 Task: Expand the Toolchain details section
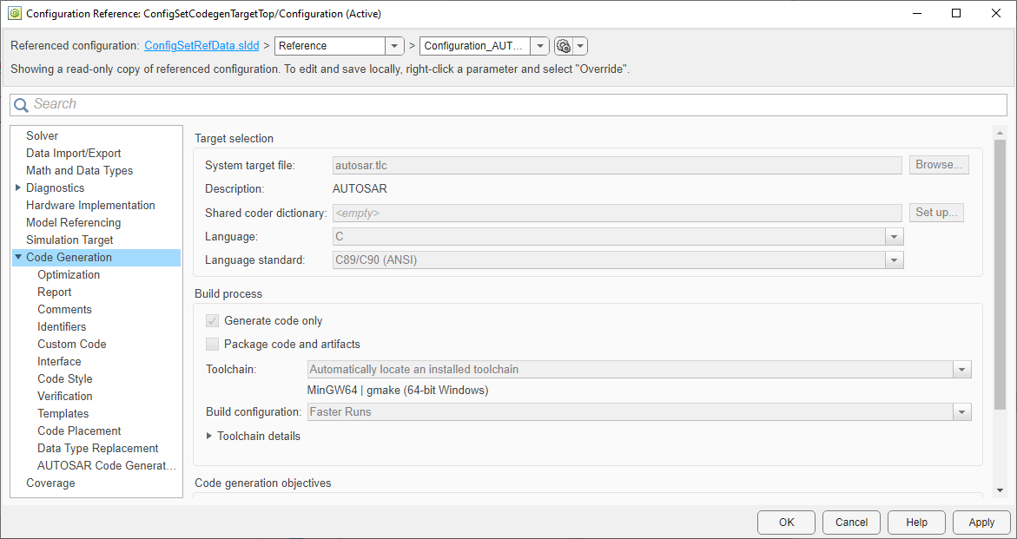(209, 436)
